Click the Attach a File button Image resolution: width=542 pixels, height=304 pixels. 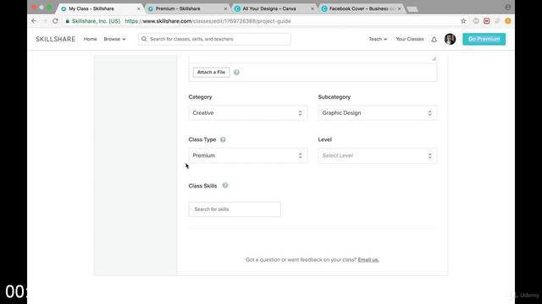pos(211,73)
